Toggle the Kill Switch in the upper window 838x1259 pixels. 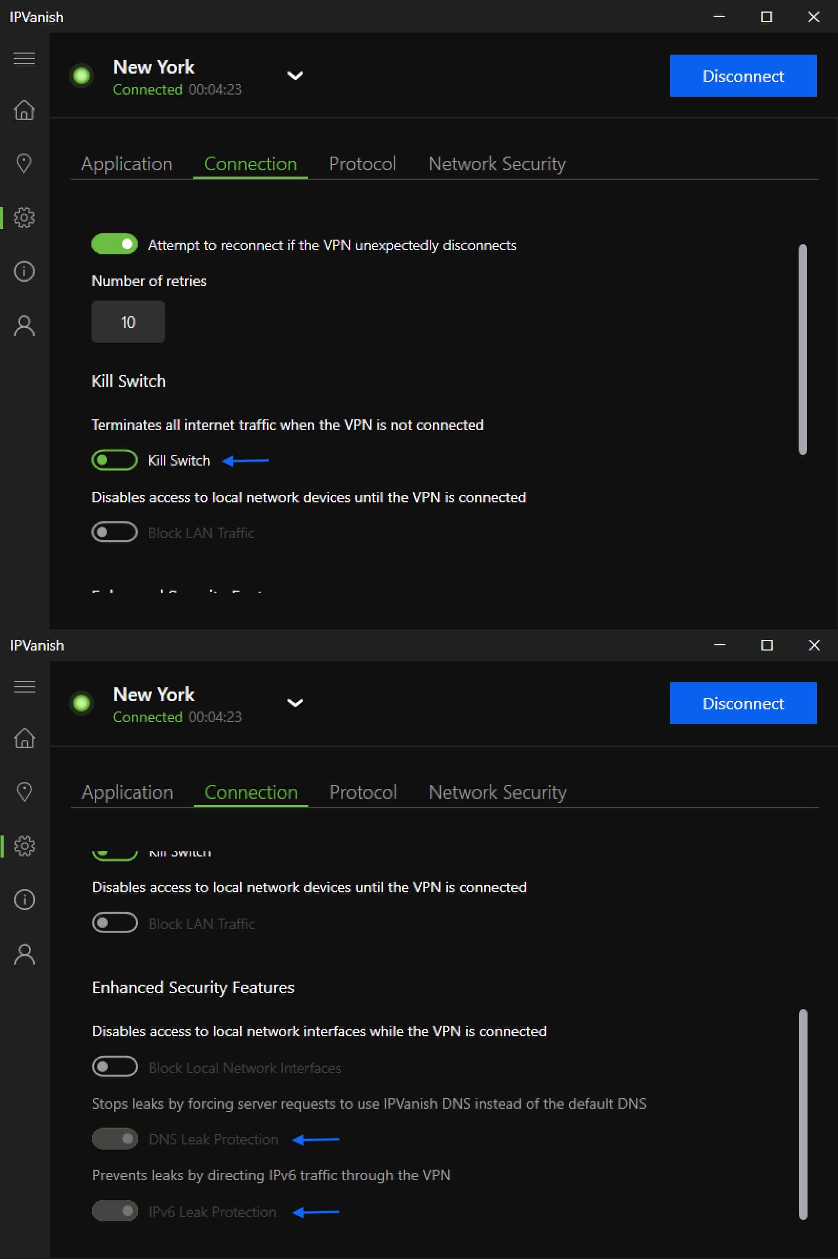pos(115,460)
